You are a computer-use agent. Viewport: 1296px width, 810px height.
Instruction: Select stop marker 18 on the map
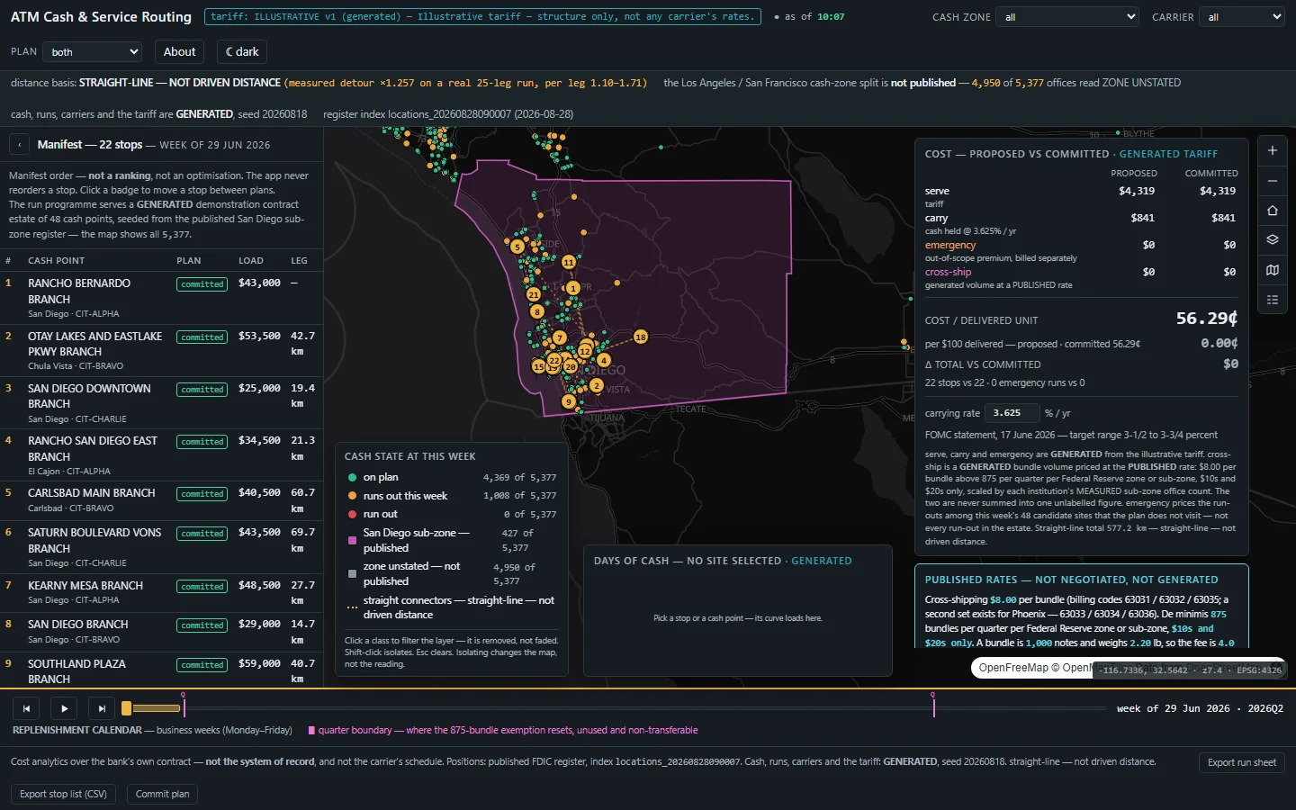click(x=641, y=337)
